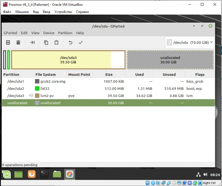Screen dimensions: 222x186
Task: Click the VirtualBox display status icon
Action: pos(179,183)
